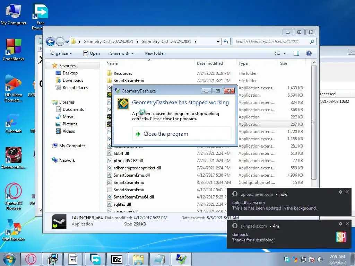Click the Geometry Dash icon in error dialog

click(x=123, y=104)
